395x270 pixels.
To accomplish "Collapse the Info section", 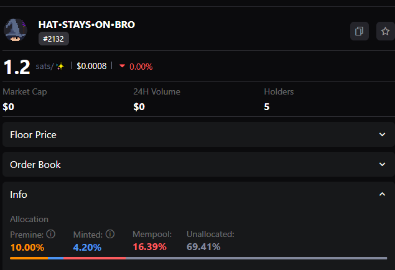I will [x=382, y=194].
